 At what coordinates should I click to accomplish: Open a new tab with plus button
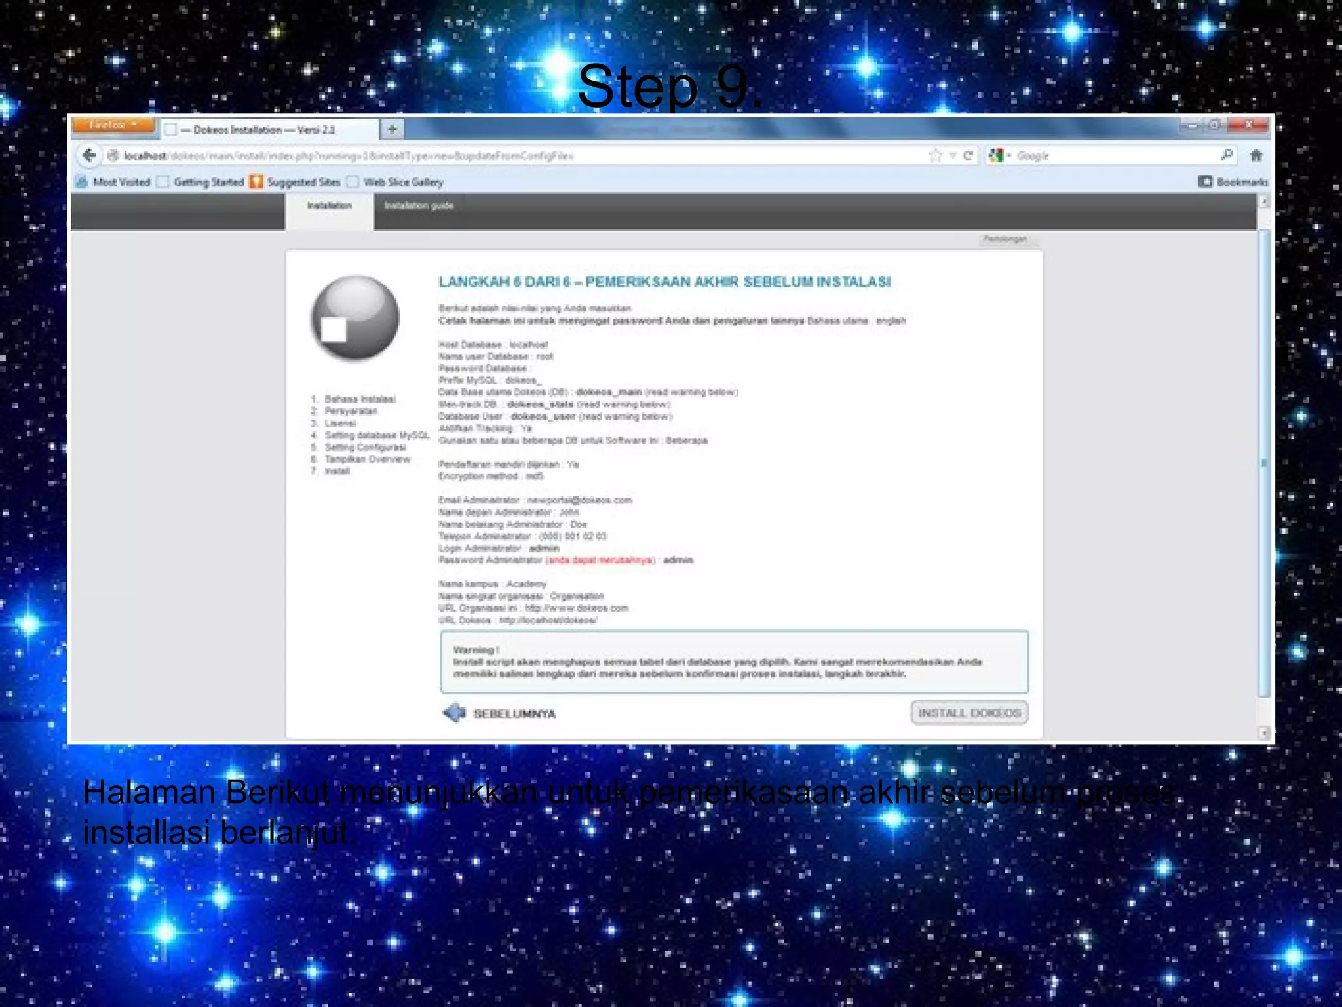point(392,129)
